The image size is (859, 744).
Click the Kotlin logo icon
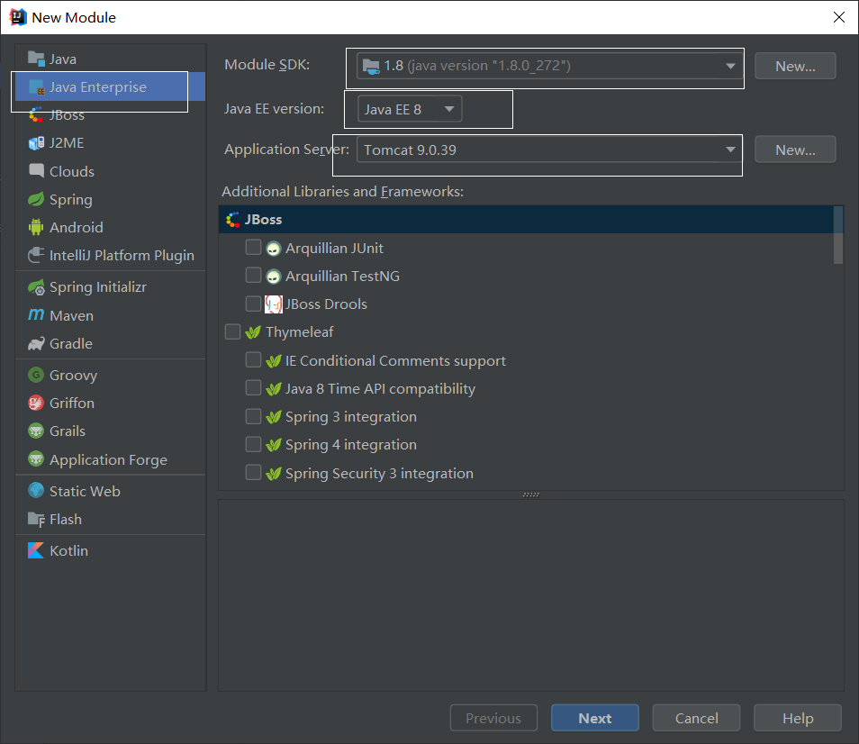36,550
